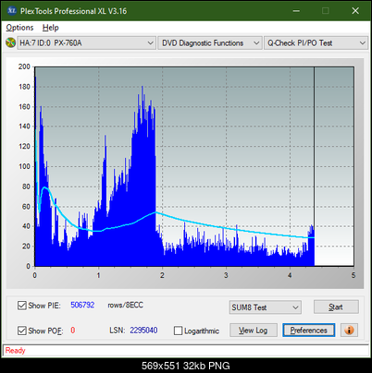372x373 pixels.
Task: Close the PlexTools window
Action: pos(355,11)
